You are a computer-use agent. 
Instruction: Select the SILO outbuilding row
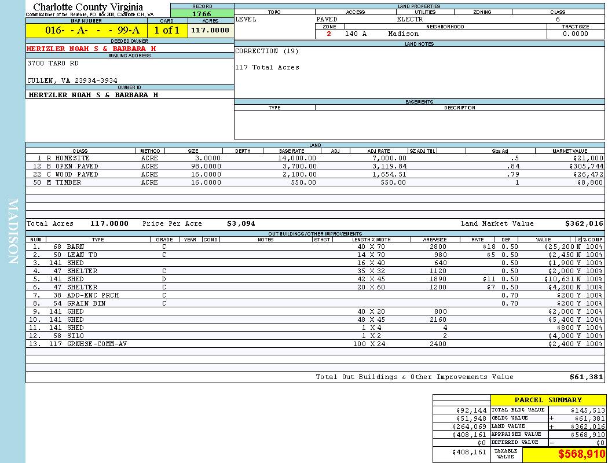[x=75, y=336]
